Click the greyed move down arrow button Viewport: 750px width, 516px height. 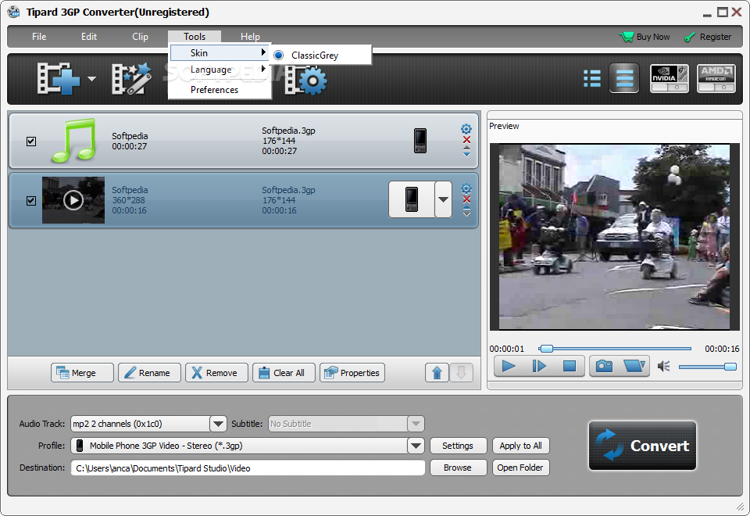461,373
